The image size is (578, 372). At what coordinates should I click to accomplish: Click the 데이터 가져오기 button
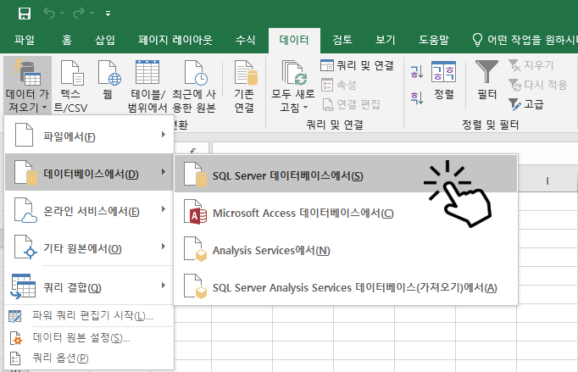tap(28, 85)
